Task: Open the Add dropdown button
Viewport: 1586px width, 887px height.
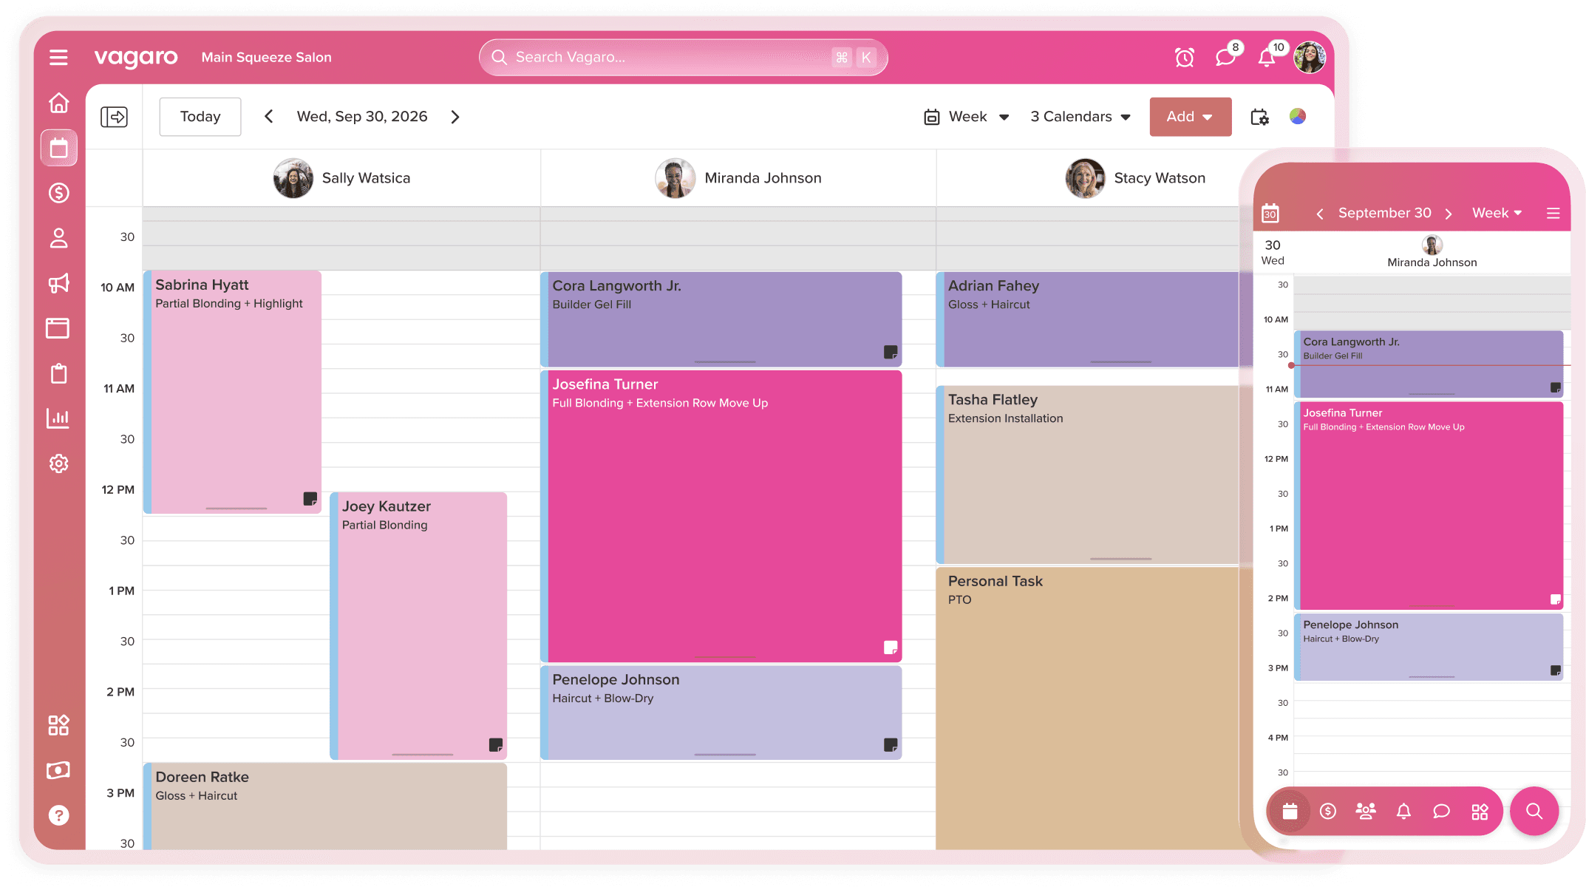Action: point(1190,117)
